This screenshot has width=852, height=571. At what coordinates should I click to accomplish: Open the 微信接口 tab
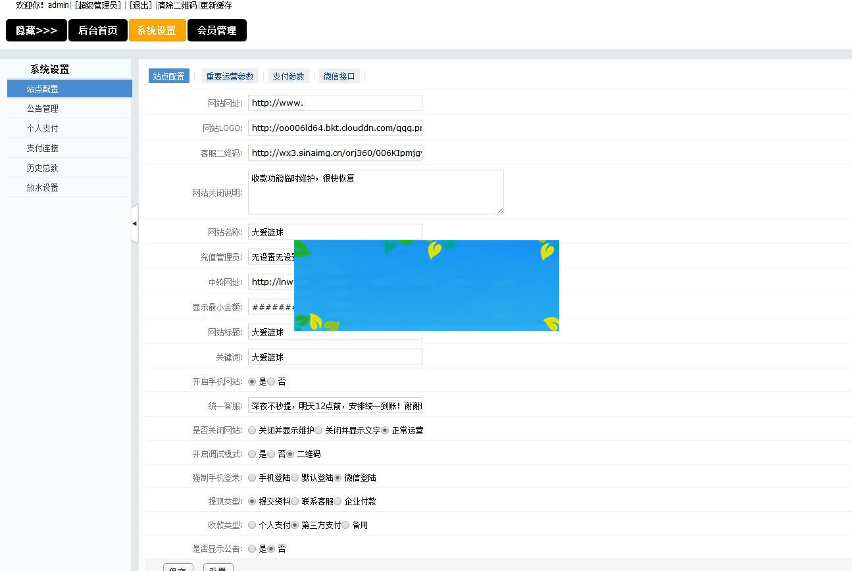pyautogui.click(x=339, y=76)
